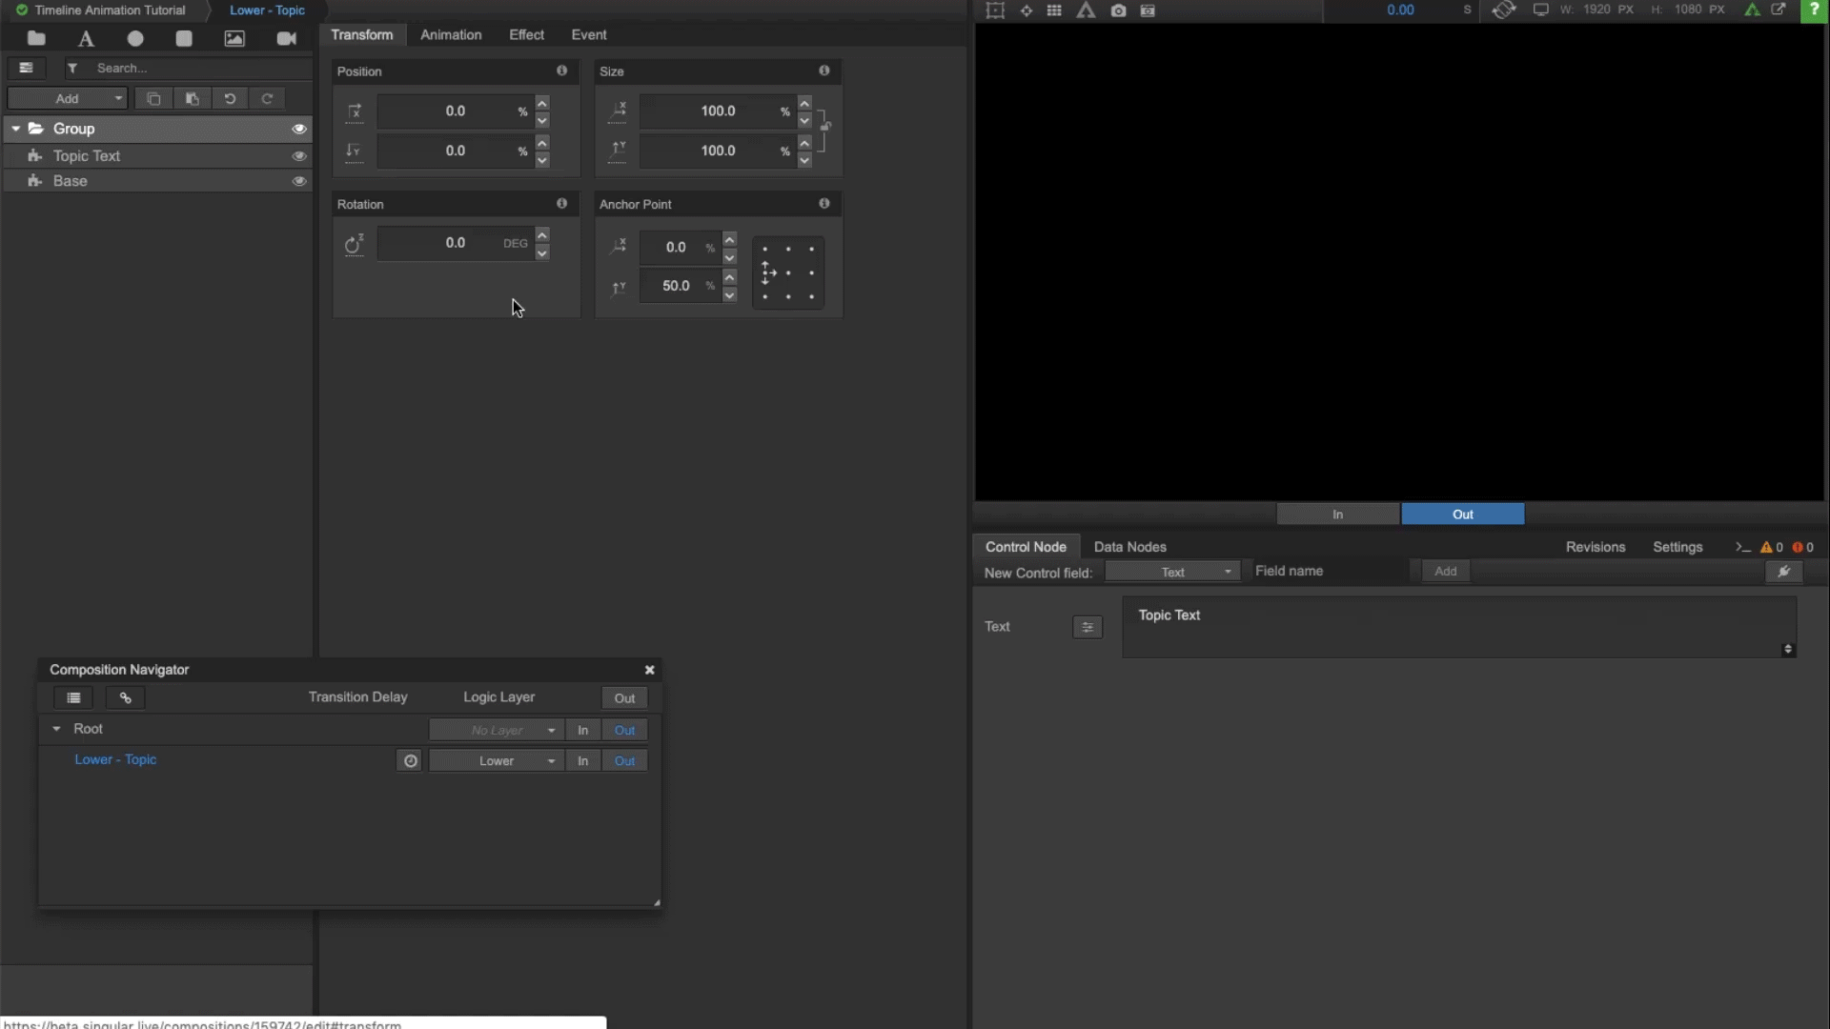
Task: Increase Anchor Point Y stepper
Action: tap(729, 277)
